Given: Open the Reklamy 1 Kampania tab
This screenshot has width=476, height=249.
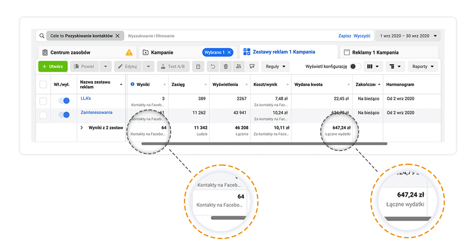Looking at the screenshot, I should tap(389, 52).
